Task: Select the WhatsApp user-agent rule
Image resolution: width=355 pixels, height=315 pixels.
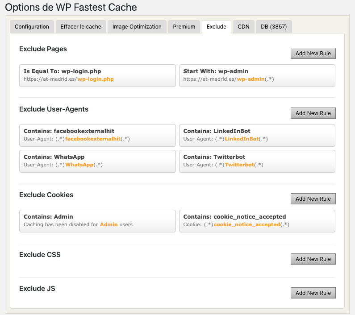Action: pyautogui.click(x=97, y=161)
